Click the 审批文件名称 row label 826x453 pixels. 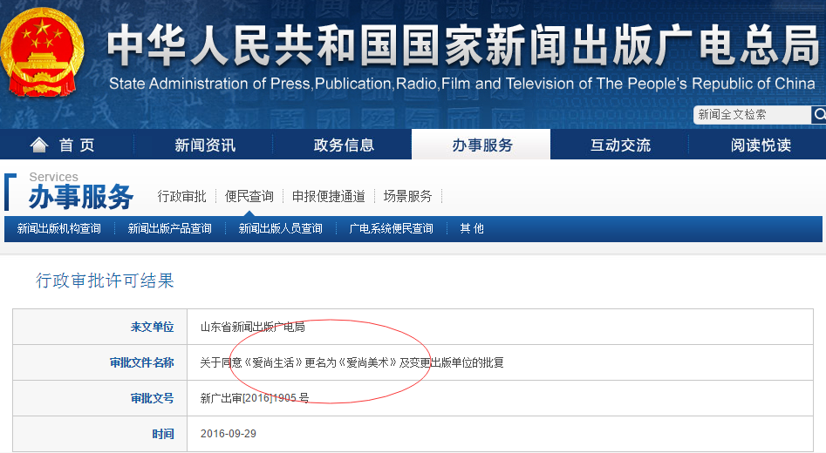141,362
